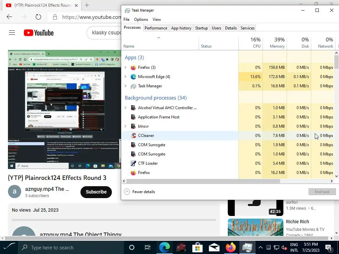This screenshot has height=254, width=339.
Task: Open a new browser tab
Action: [87, 5]
